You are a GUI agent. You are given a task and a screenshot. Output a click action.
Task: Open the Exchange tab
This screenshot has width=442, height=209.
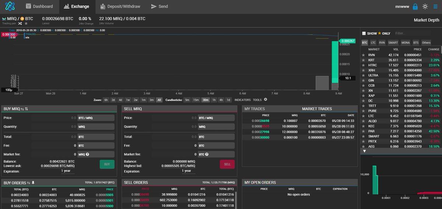click(x=77, y=7)
